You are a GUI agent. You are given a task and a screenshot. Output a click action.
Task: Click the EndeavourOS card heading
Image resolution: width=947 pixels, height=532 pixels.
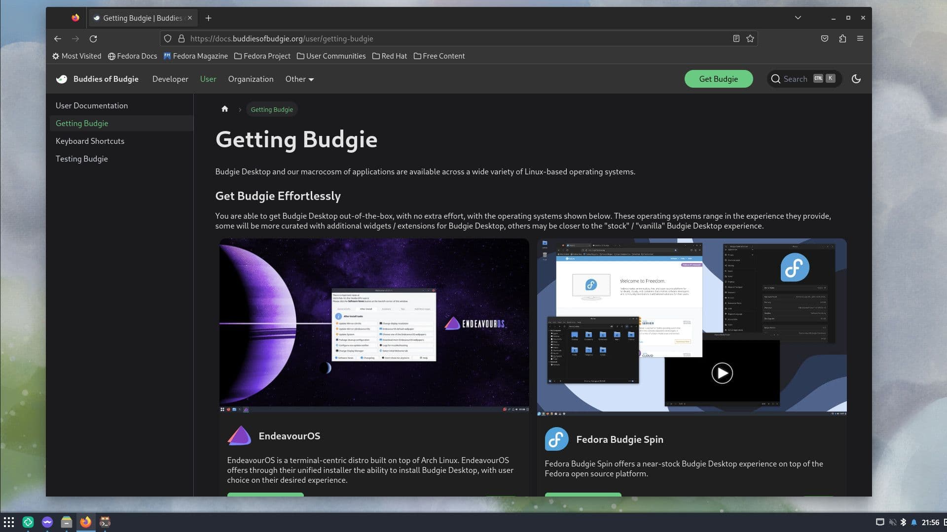tap(290, 436)
